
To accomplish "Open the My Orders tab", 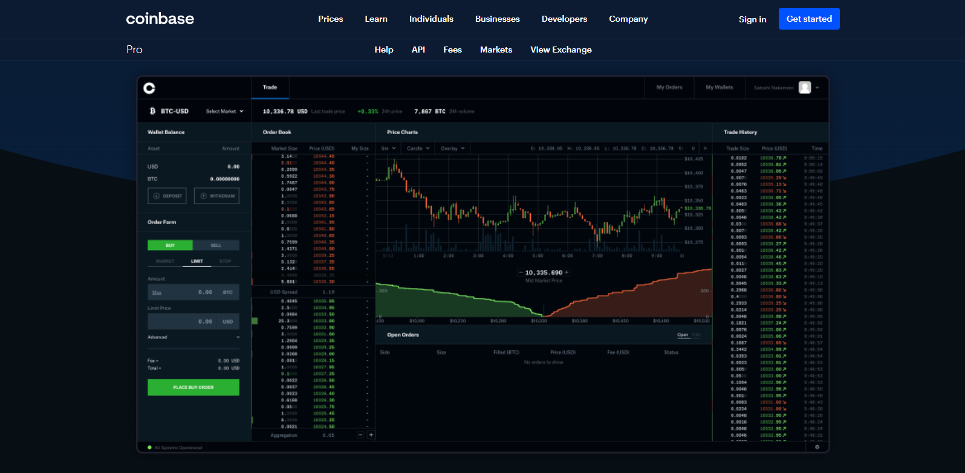I will pyautogui.click(x=669, y=88).
